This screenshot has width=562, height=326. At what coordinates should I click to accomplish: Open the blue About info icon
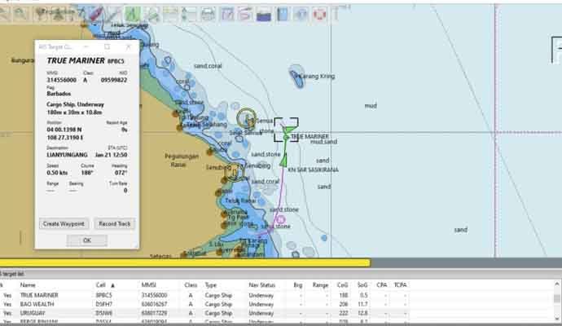(301, 13)
